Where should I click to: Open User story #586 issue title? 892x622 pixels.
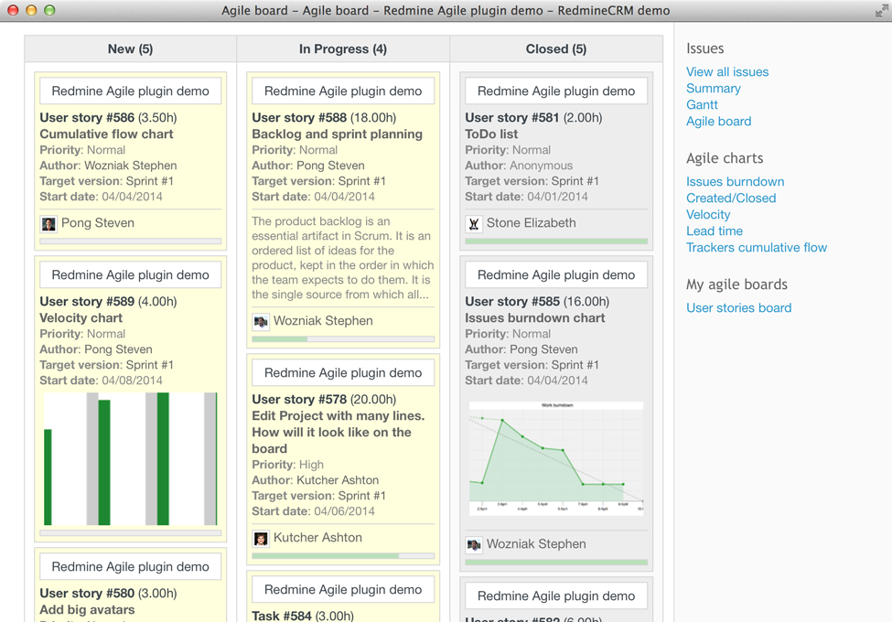pos(106,134)
